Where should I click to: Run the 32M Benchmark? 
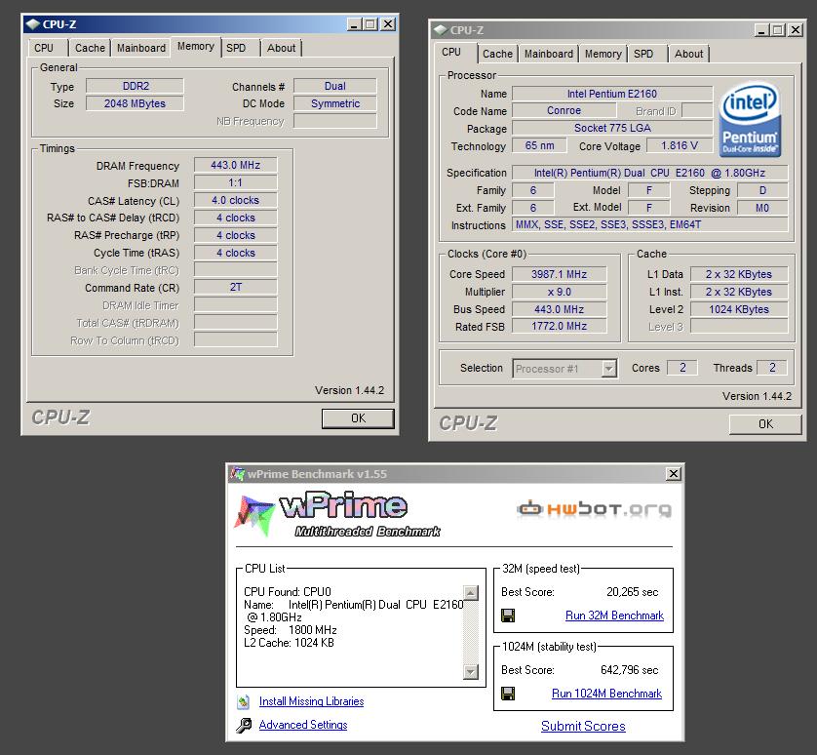tap(614, 616)
